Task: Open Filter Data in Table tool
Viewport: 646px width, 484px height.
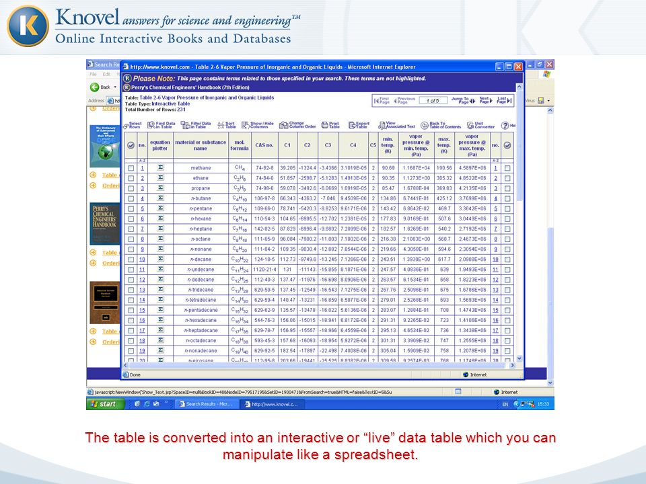Action: coord(196,125)
